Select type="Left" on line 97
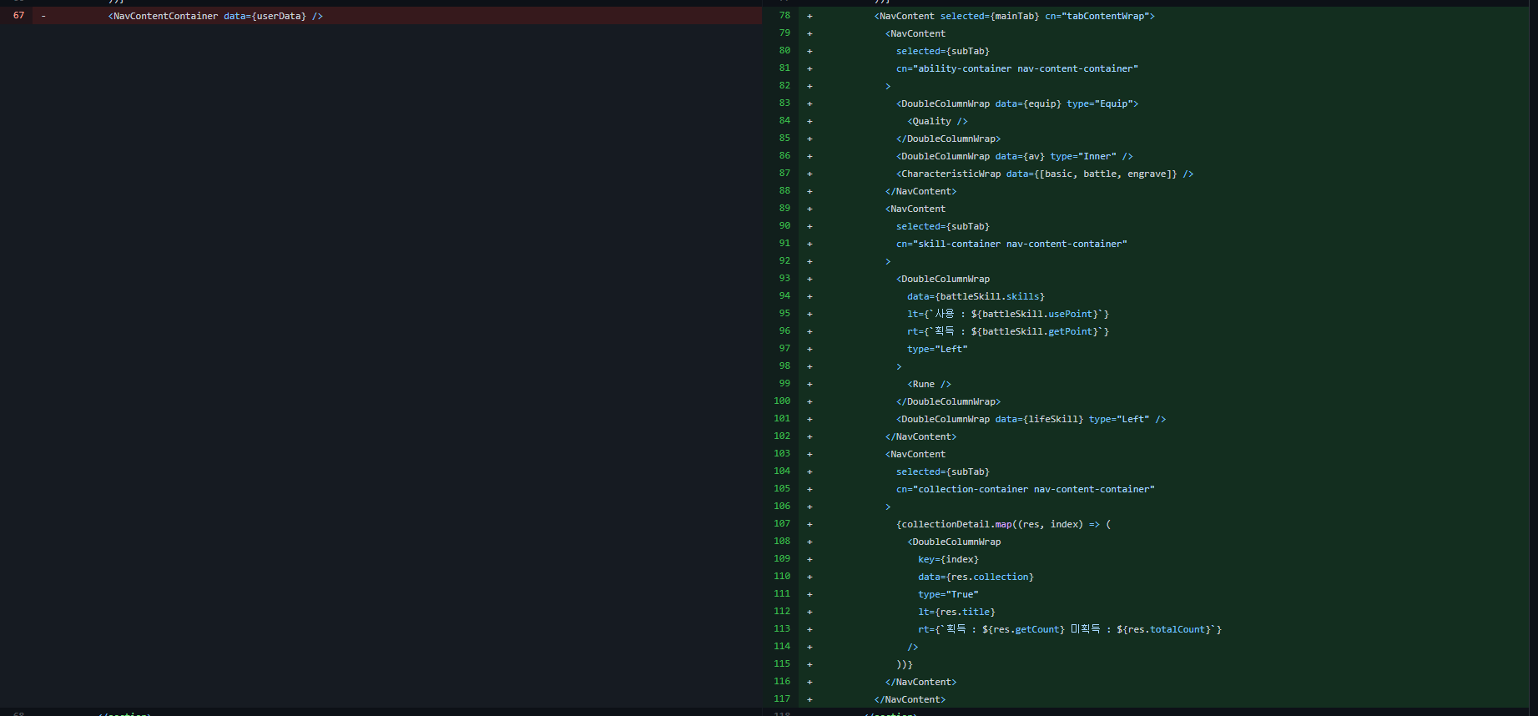The height and width of the screenshot is (716, 1538). [x=938, y=349]
